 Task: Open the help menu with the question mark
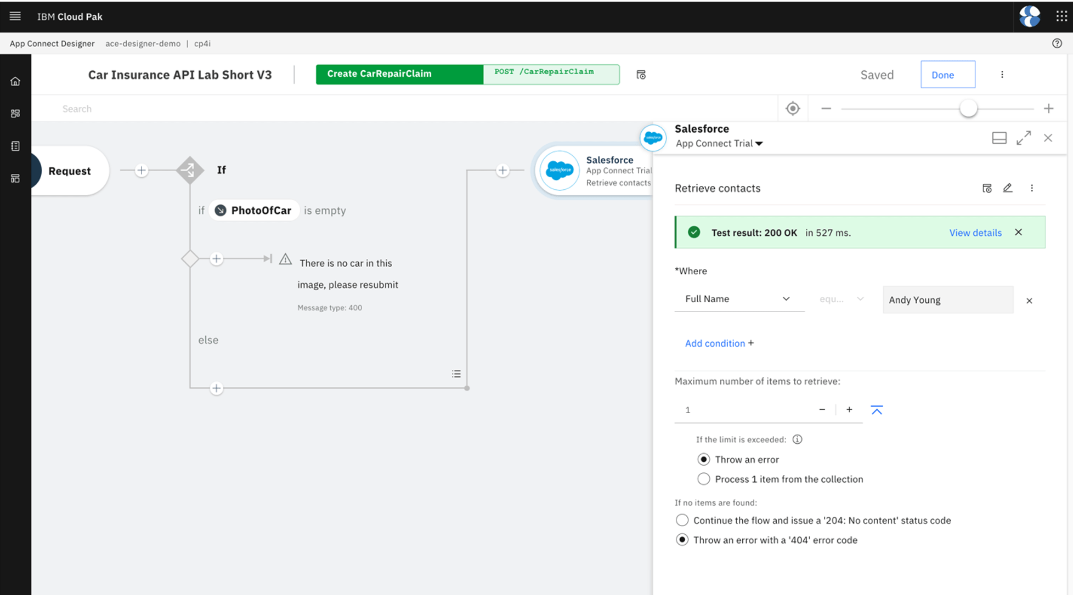1058,43
